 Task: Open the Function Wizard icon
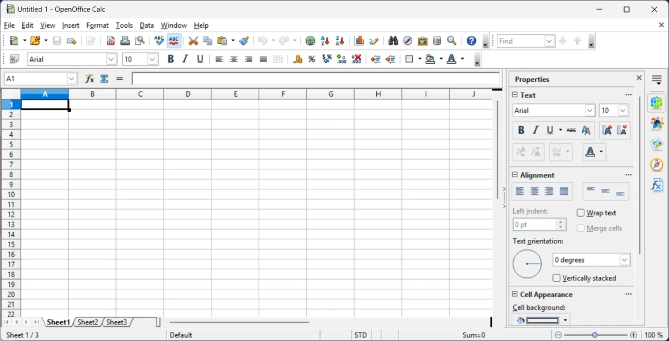click(x=89, y=79)
